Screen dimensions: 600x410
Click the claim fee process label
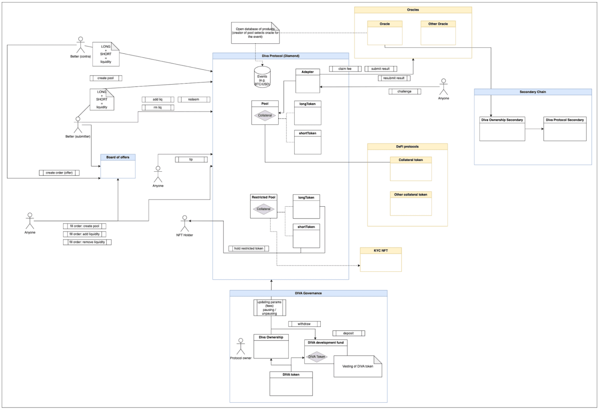point(345,69)
